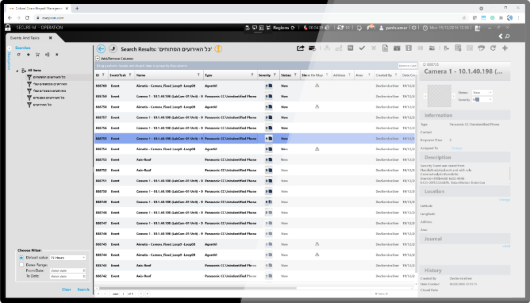530x303 pixels.
Task: Show on map icon in row 888758
Action: (x=317, y=106)
